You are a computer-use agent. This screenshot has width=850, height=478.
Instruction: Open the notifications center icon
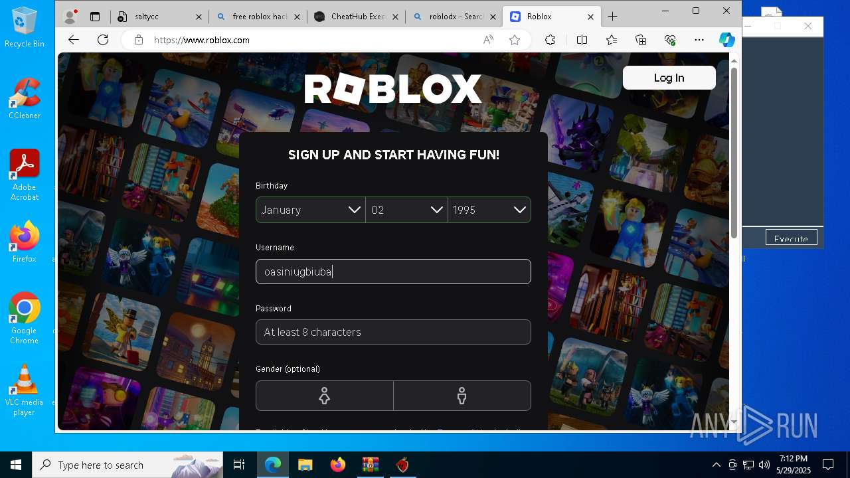click(828, 465)
